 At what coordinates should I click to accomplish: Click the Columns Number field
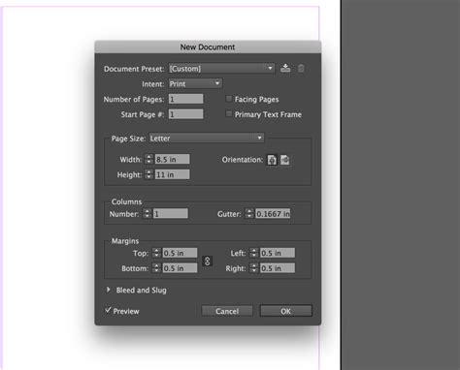[171, 213]
